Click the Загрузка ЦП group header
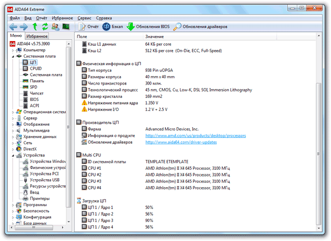331x241 pixels. point(91,201)
